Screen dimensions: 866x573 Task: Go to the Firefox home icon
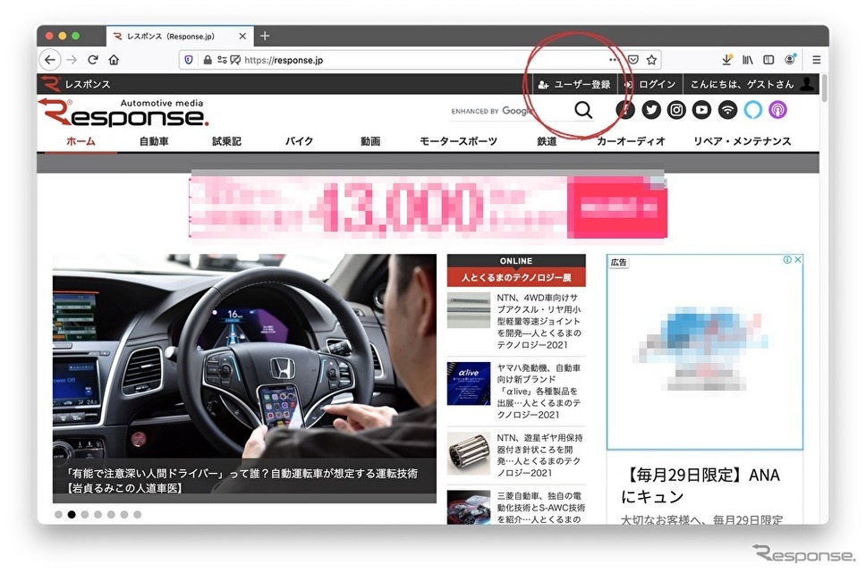point(114,60)
